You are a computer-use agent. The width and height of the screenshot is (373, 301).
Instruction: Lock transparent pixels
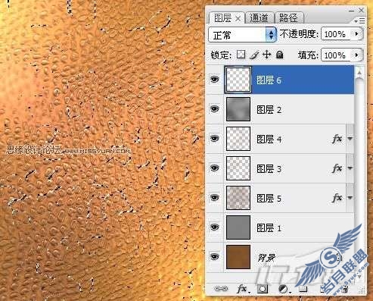click(x=241, y=55)
